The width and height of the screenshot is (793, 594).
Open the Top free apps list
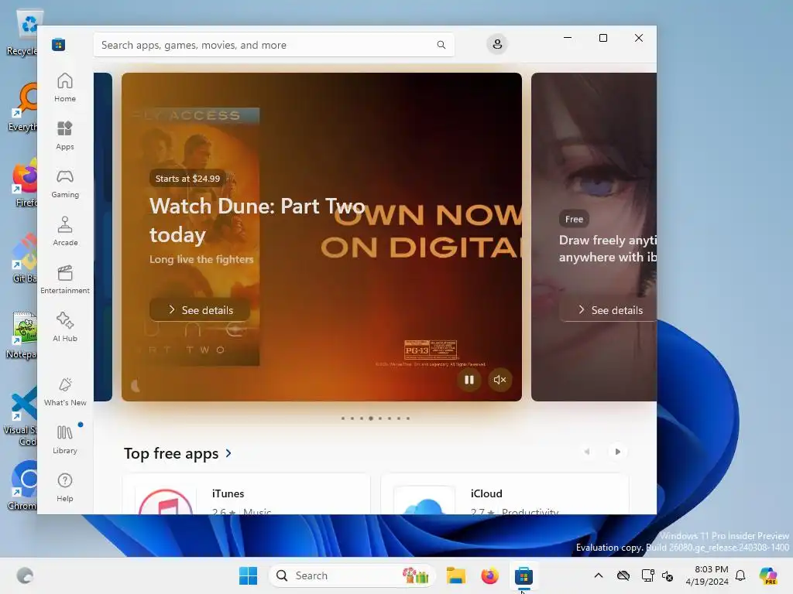(x=171, y=453)
